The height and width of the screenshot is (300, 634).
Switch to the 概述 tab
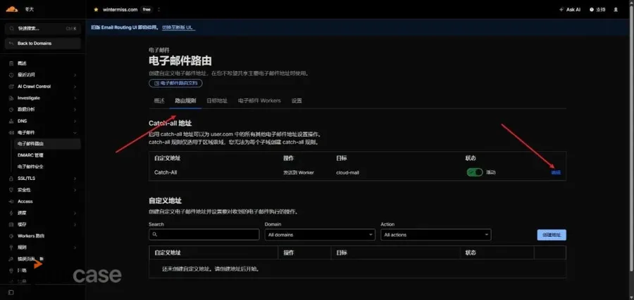pyautogui.click(x=159, y=100)
